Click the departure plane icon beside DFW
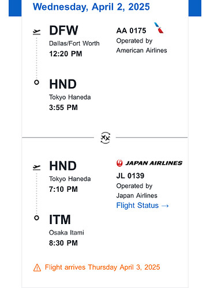The image size is (210, 288). click(36, 32)
